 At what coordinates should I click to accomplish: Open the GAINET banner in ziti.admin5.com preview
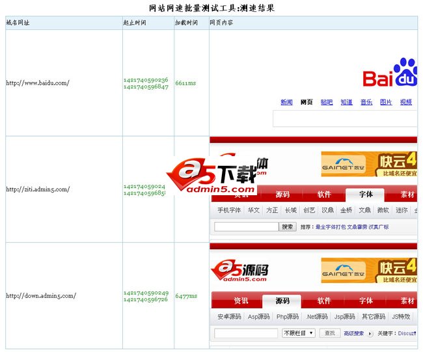343,165
